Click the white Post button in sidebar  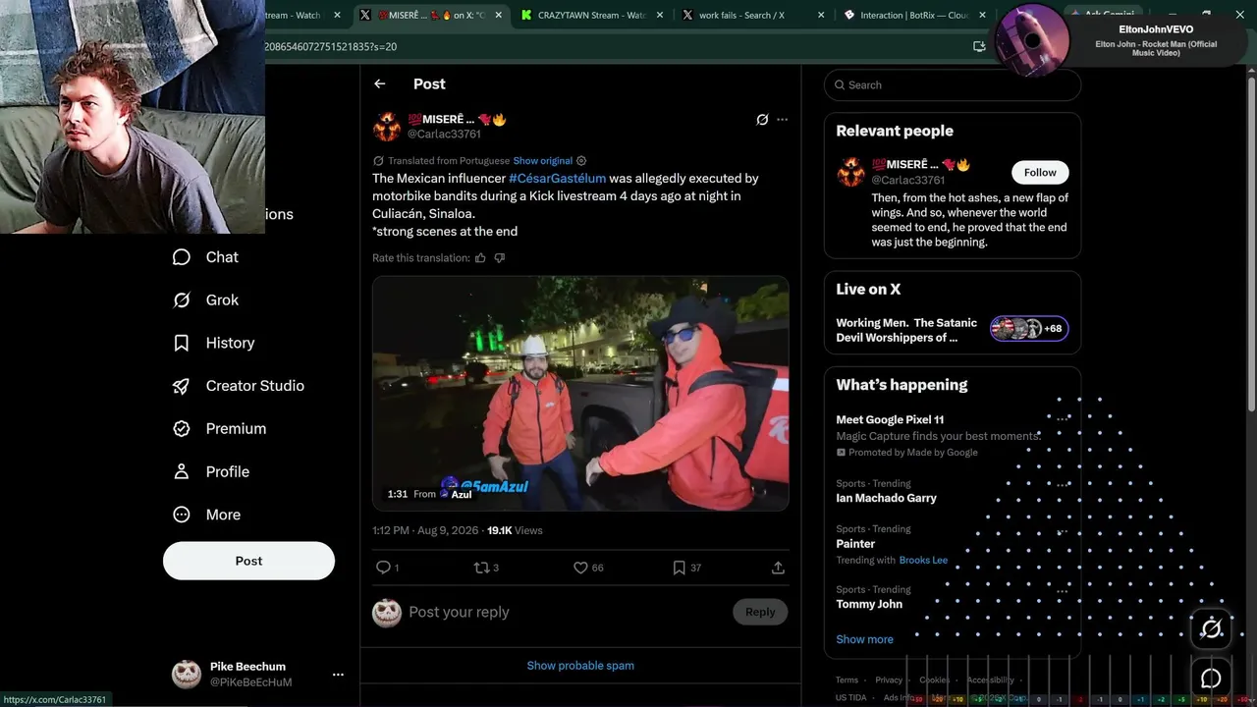pos(248,561)
